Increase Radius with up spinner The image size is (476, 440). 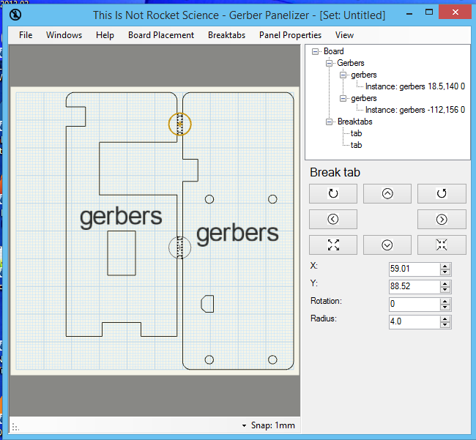(445, 319)
